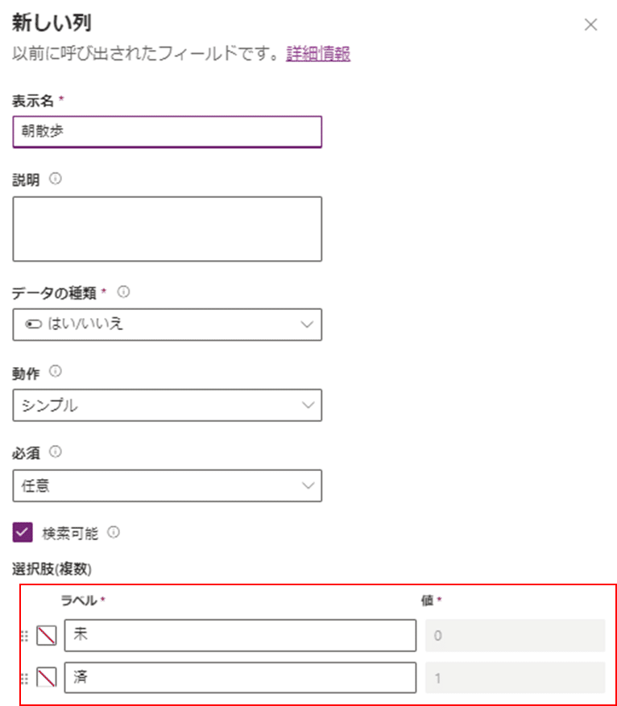Select the 済 label input field

pyautogui.click(x=240, y=677)
